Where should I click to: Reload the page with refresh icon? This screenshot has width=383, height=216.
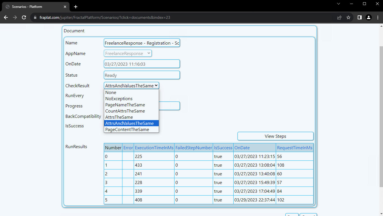[24, 17]
